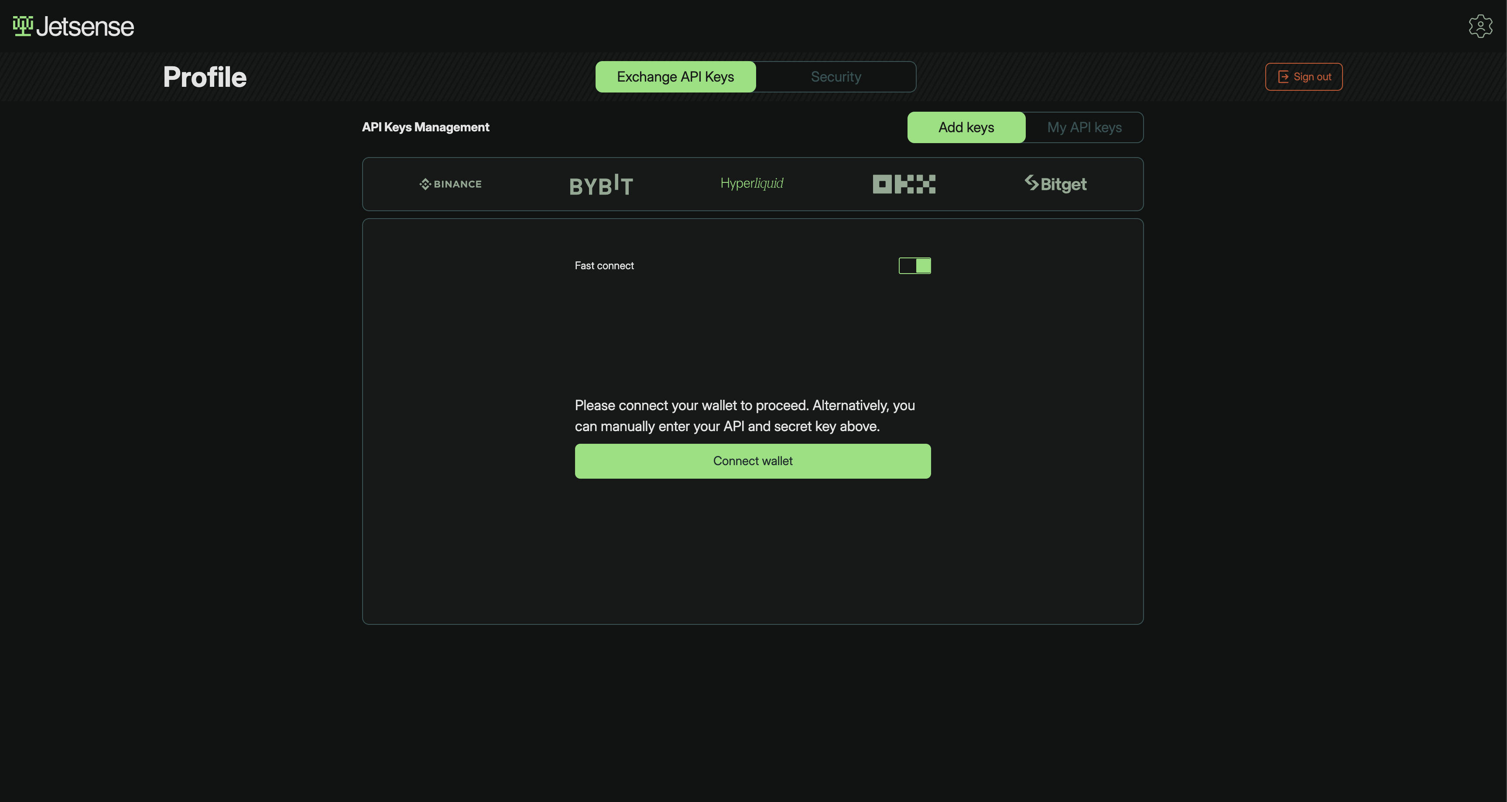1507x802 pixels.
Task: Choose the Bybit exchange logo
Action: click(601, 185)
